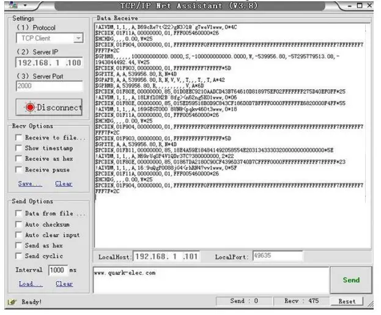Click the $PCDIN,01FB11 line in received data
Image resolution: width=381 pixels, height=315 pixels.
click(214, 150)
